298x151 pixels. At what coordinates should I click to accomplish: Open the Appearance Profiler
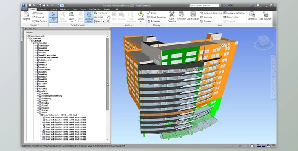coord(234,13)
